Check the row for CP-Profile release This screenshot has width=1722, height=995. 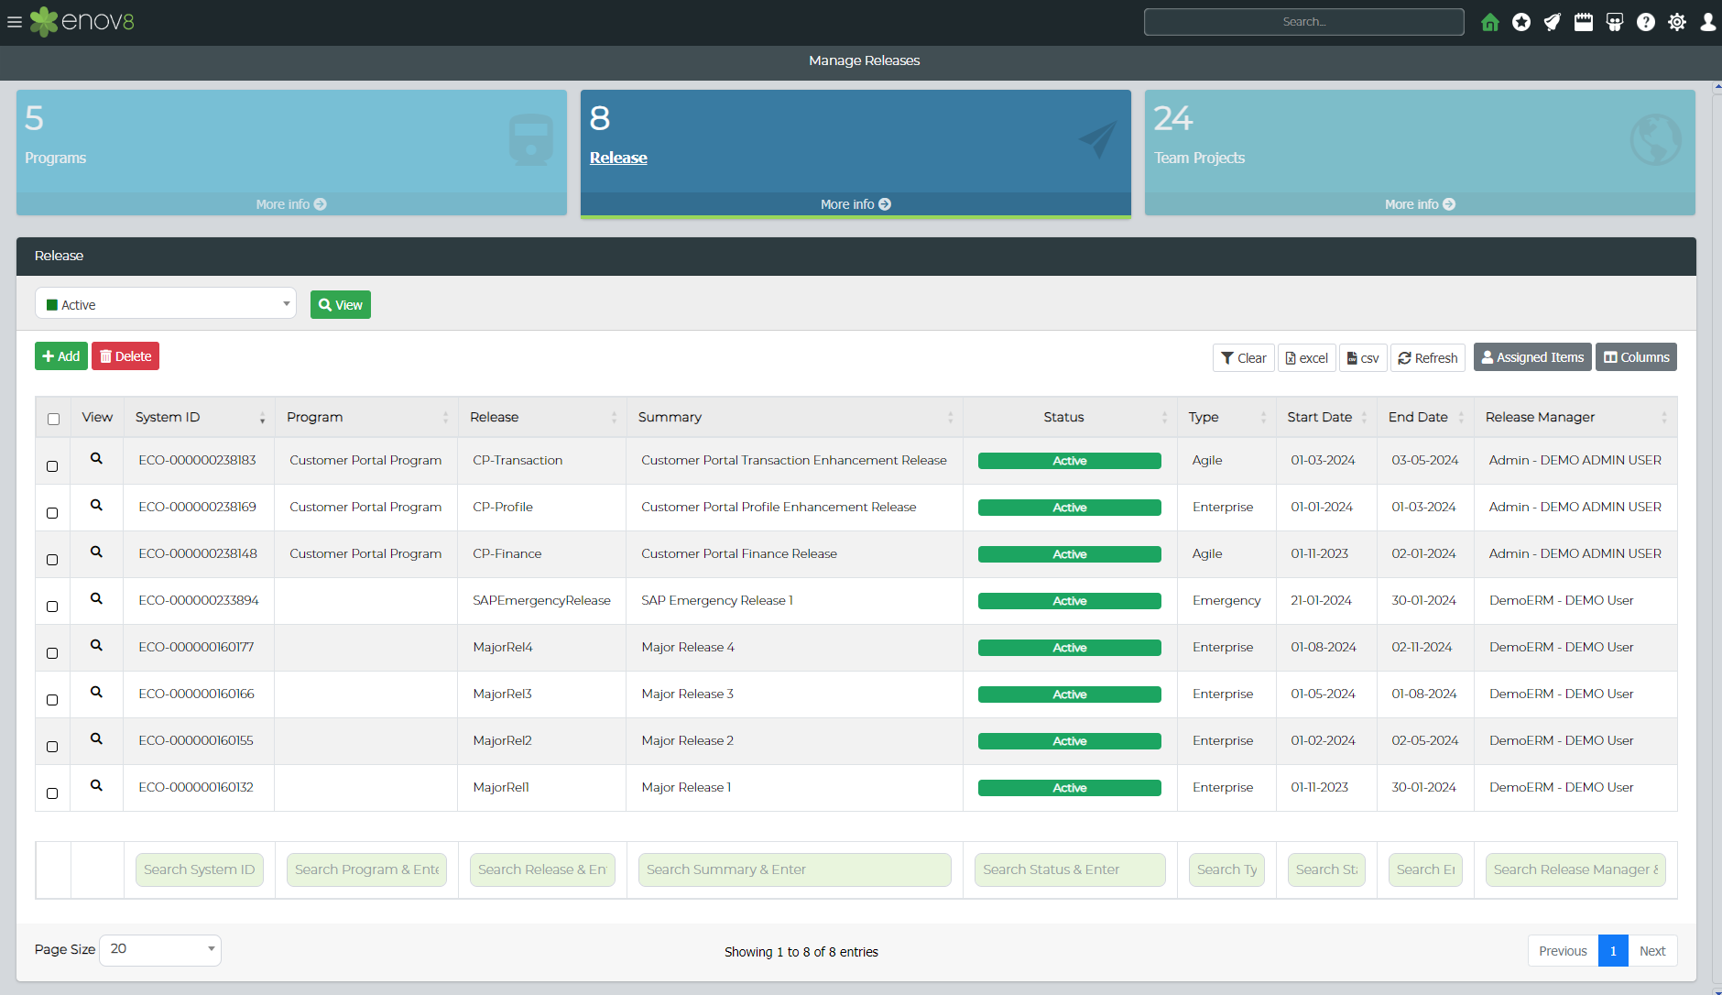pyautogui.click(x=52, y=513)
